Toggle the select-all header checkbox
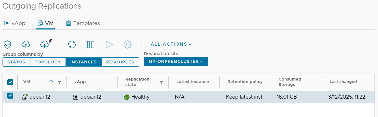This screenshot has height=117, width=378. pos(10,82)
